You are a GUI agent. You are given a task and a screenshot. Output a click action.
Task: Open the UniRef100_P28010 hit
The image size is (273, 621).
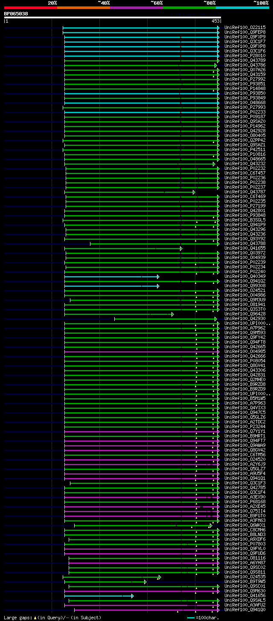click(x=245, y=56)
